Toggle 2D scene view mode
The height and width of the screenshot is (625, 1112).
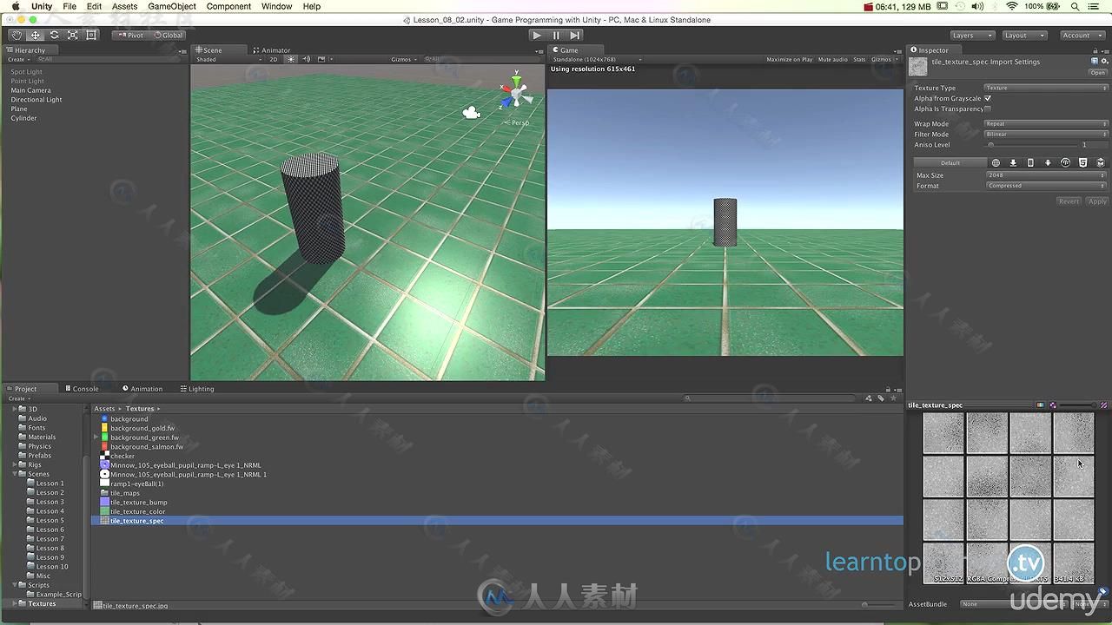pyautogui.click(x=273, y=60)
